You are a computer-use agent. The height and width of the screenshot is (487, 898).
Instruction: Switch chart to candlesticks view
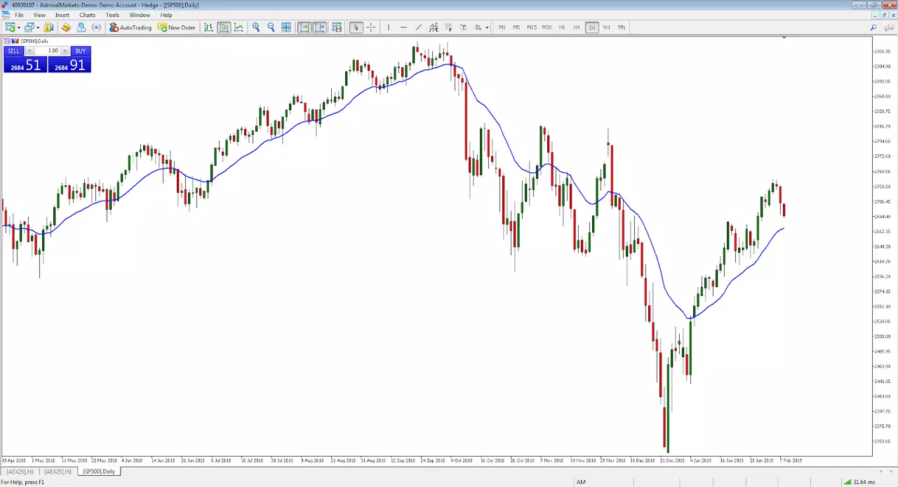tap(224, 27)
